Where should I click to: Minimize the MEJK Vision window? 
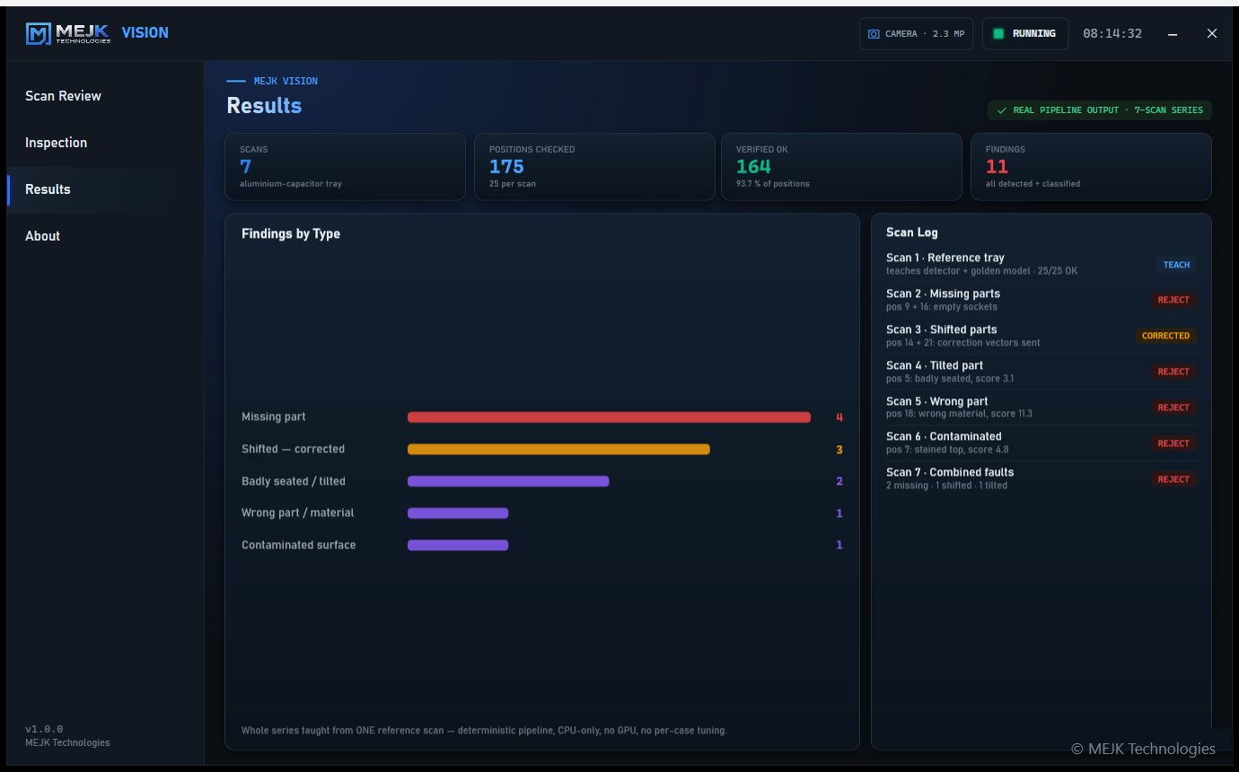pos(1173,34)
